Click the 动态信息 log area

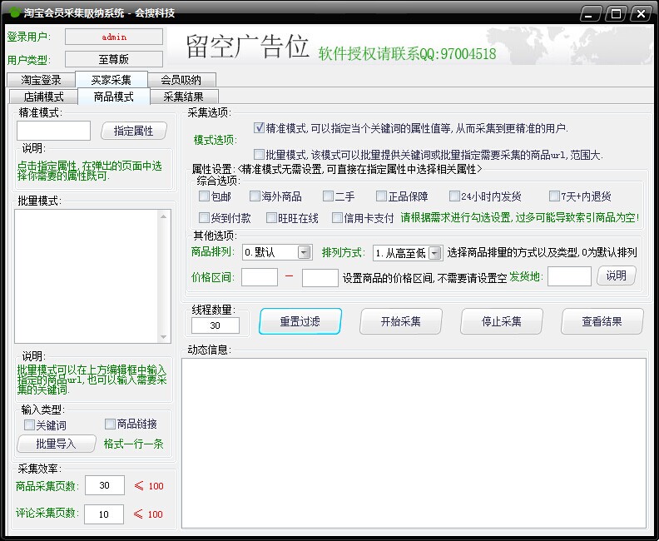tap(414, 443)
